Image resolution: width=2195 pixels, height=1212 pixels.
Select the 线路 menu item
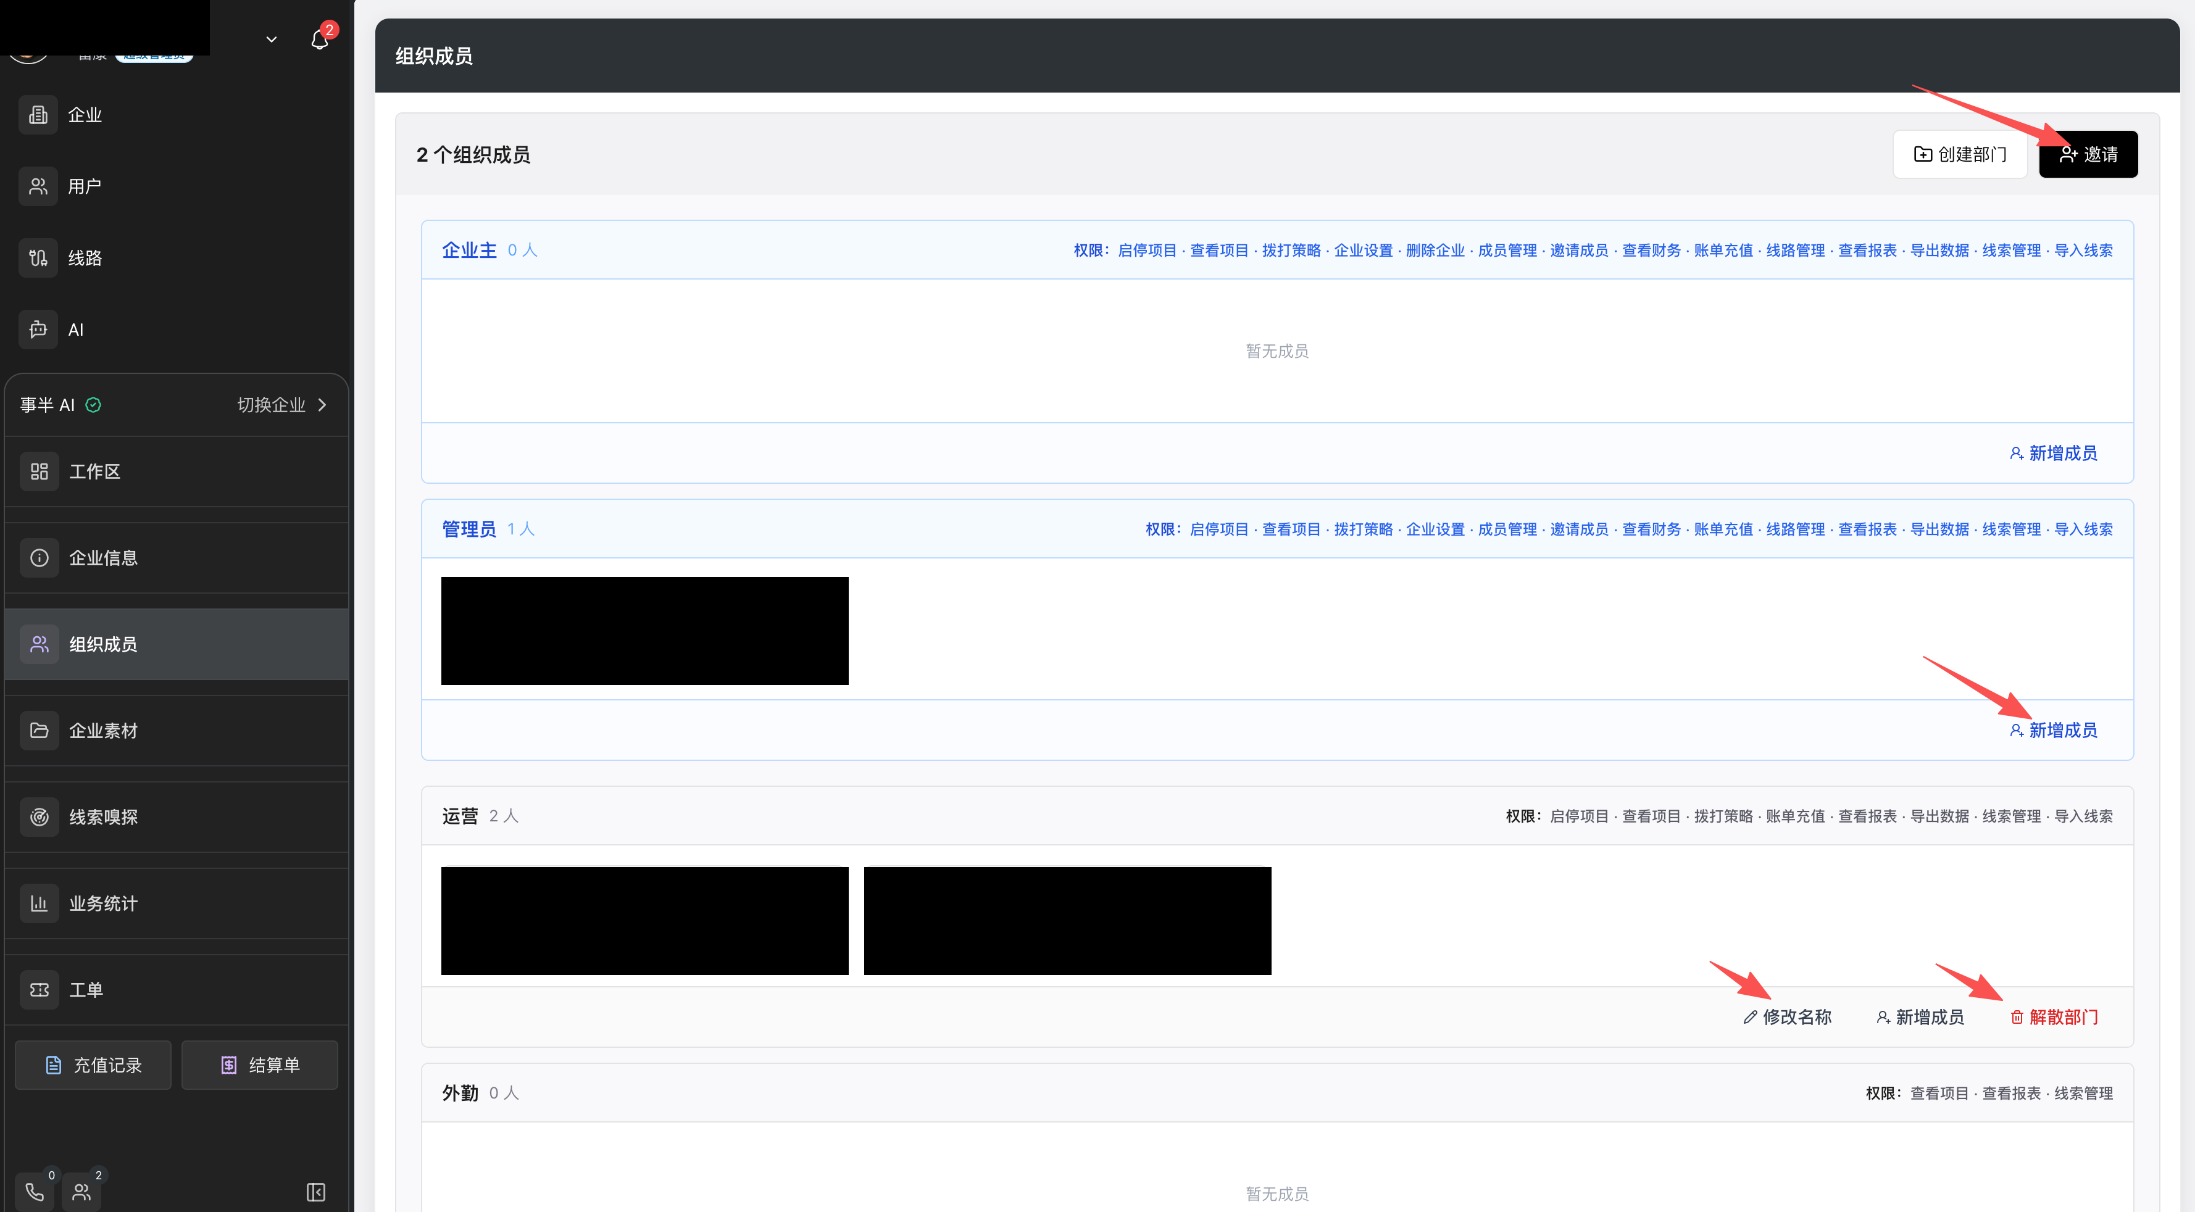point(177,258)
